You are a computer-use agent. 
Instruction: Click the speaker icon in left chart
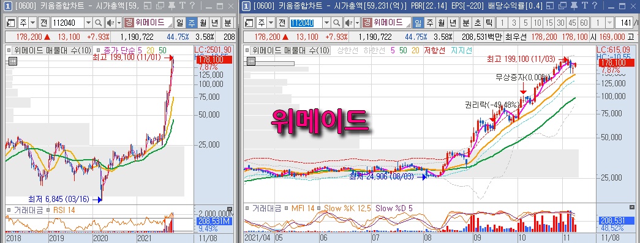110,23
